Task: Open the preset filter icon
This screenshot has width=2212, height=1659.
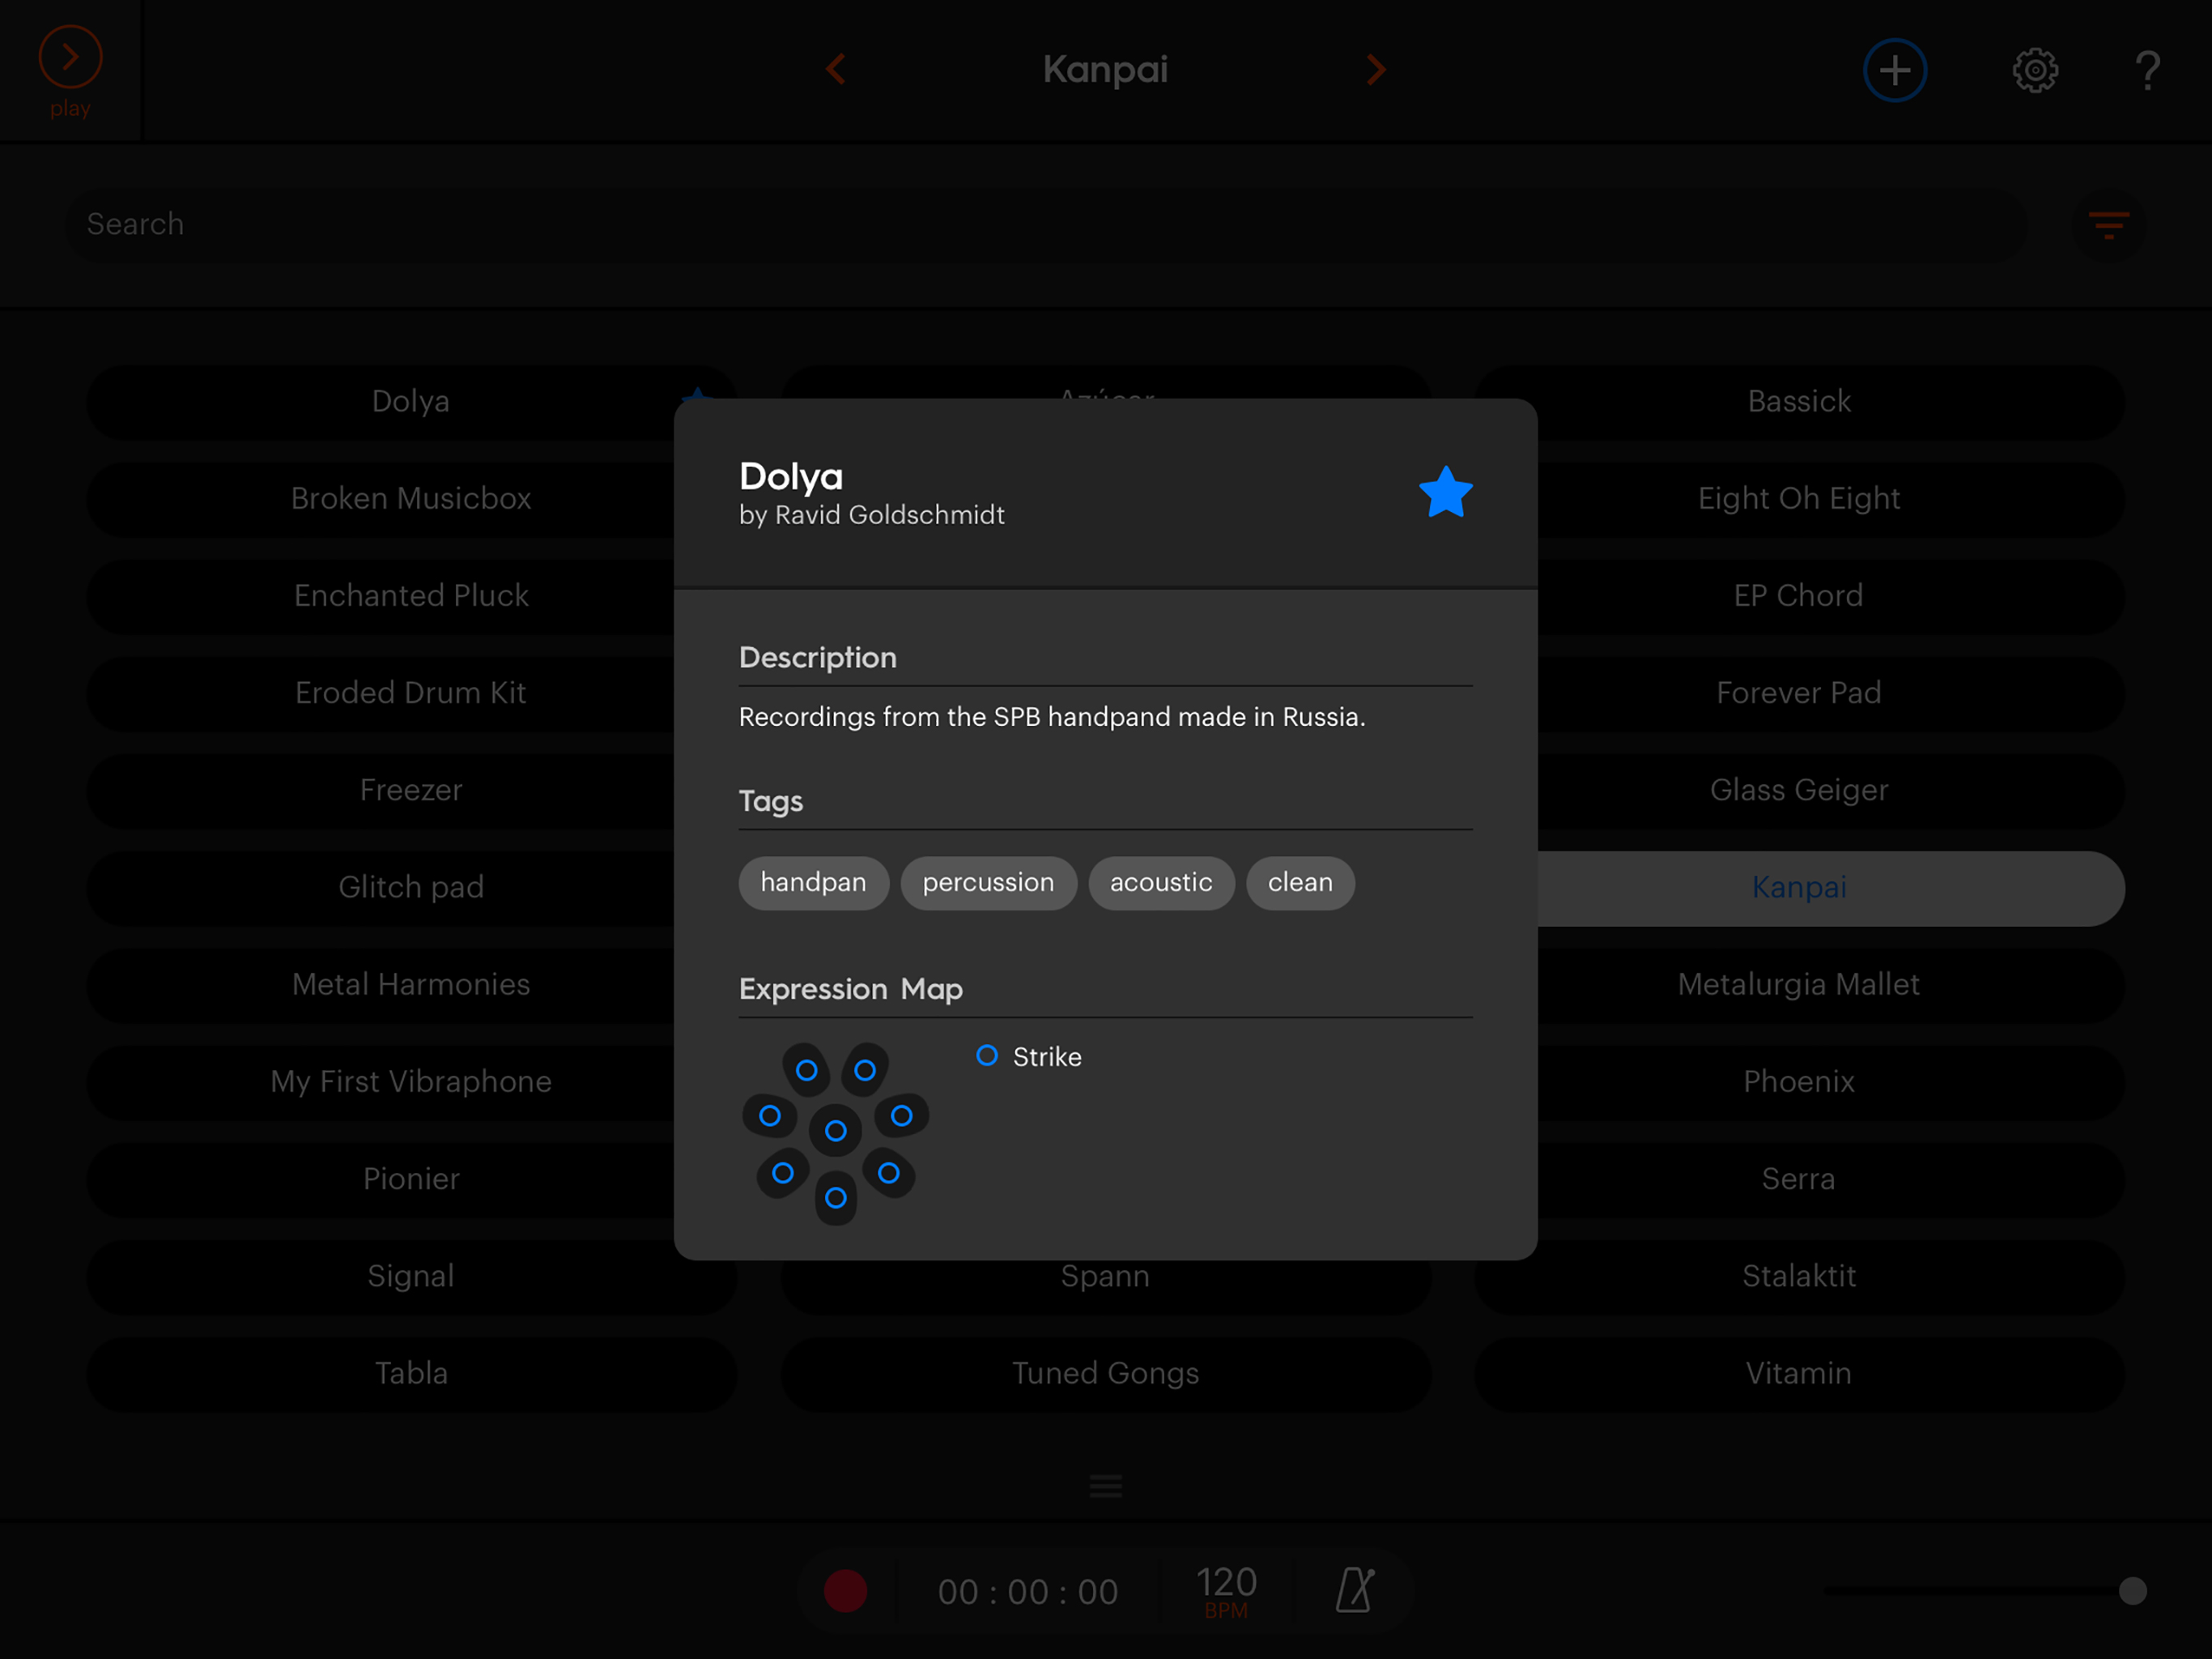Action: 2108,224
